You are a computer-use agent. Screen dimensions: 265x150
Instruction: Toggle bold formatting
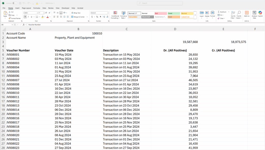[x=25, y=17]
